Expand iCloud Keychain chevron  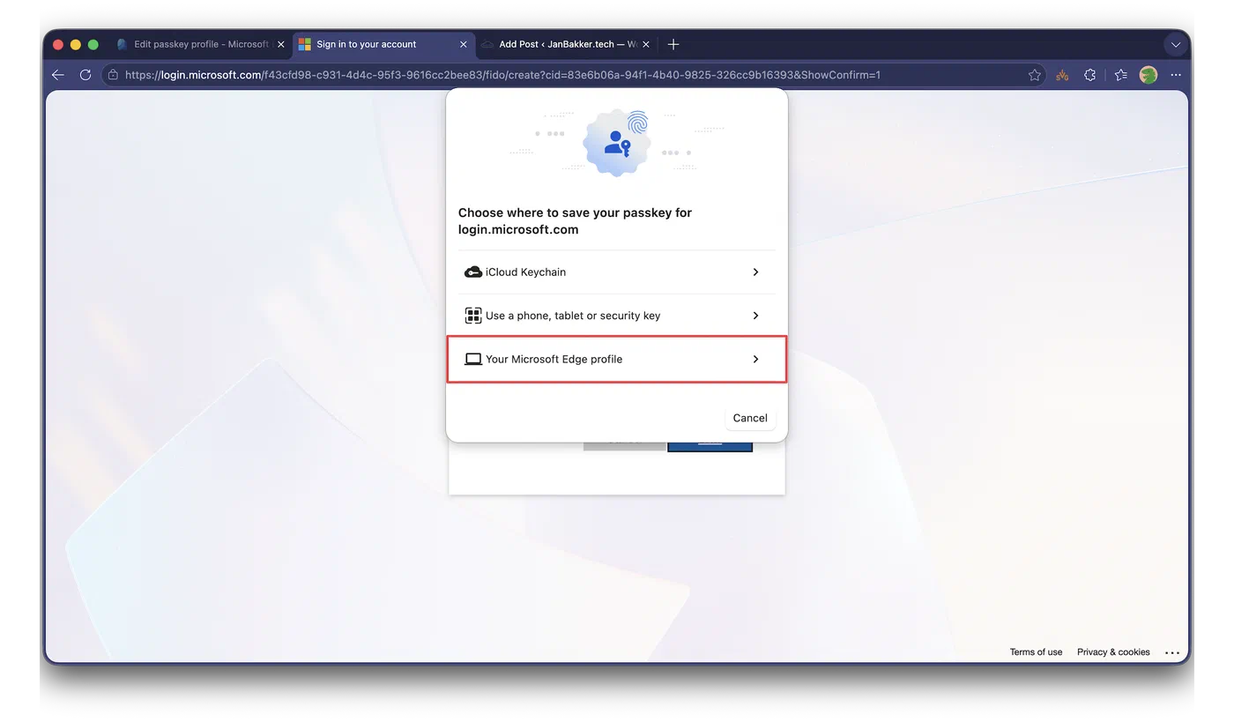(755, 272)
